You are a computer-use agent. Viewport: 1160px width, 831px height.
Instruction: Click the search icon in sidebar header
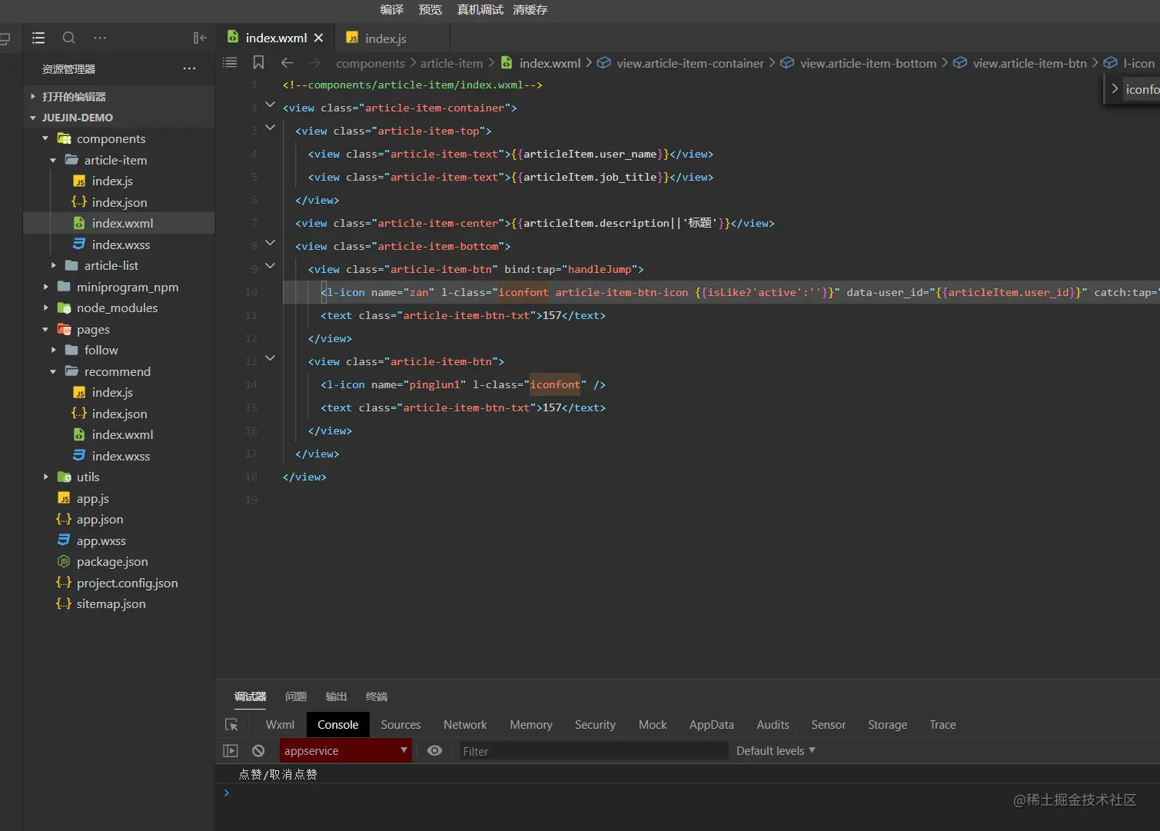point(68,38)
